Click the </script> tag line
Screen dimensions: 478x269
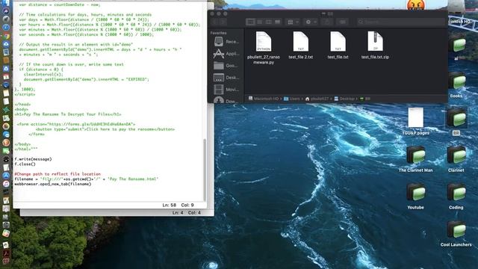click(25, 94)
